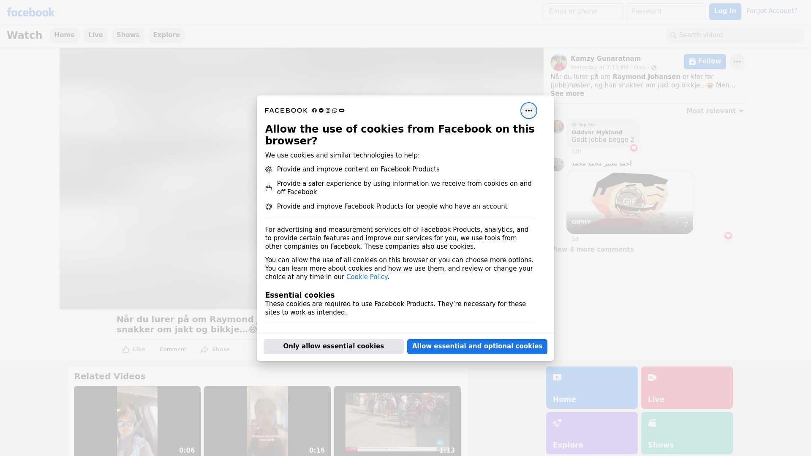Open Oddvar Mykland commenter name
The width and height of the screenshot is (811, 456).
tap(596, 132)
